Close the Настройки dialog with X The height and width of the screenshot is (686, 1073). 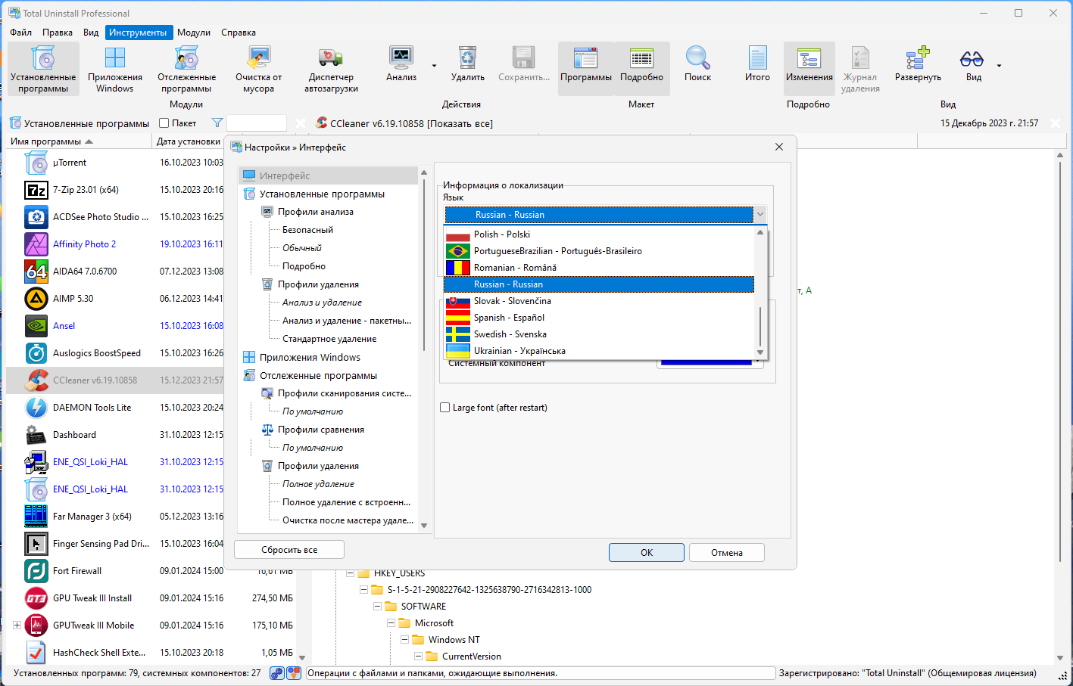pos(779,147)
